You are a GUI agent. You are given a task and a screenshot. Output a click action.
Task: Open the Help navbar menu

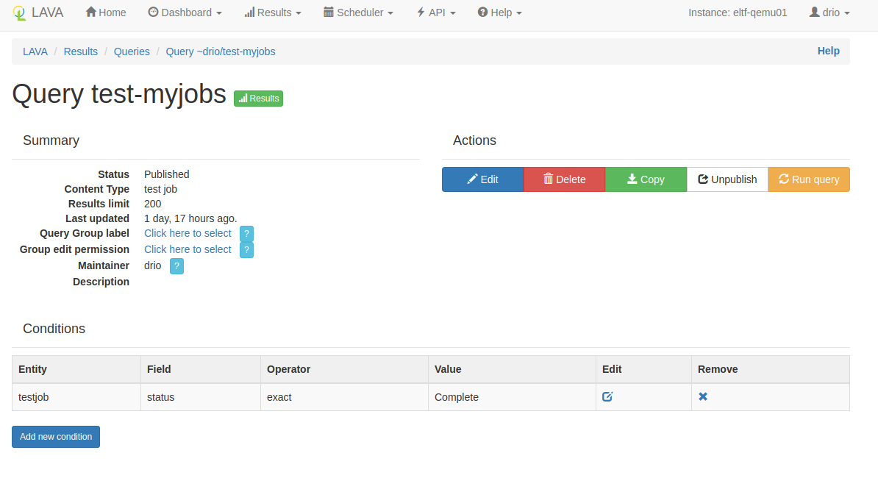[500, 13]
